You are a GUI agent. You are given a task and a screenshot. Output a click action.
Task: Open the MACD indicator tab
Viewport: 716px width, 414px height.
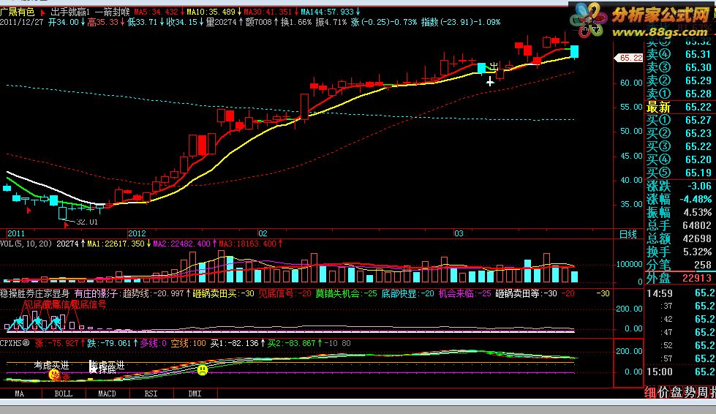tap(108, 394)
